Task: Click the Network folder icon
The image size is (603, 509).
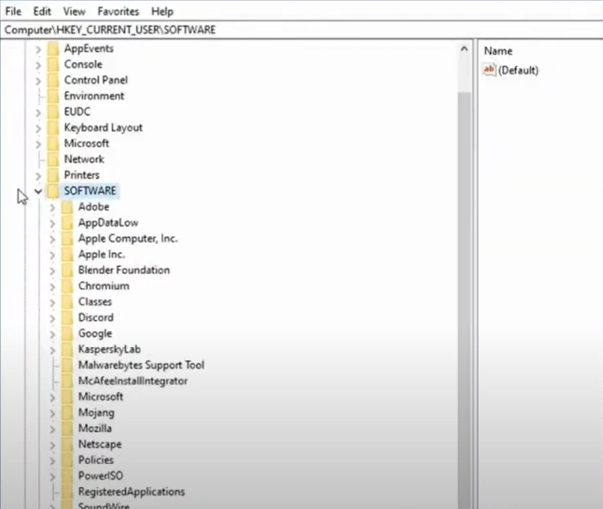Action: pos(53,159)
